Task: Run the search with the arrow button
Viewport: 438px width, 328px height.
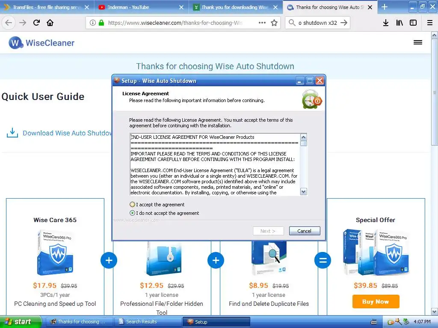Action: click(344, 23)
